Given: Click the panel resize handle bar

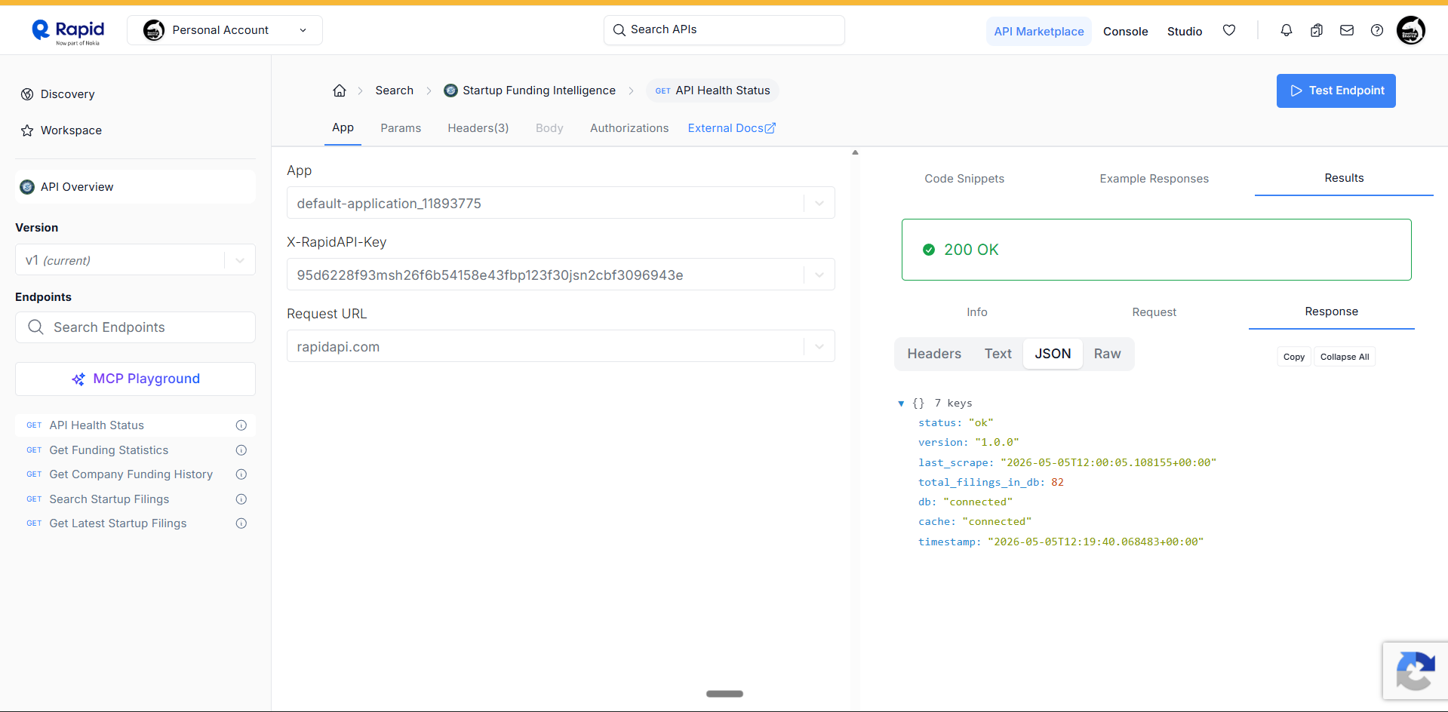Looking at the screenshot, I should [x=724, y=694].
